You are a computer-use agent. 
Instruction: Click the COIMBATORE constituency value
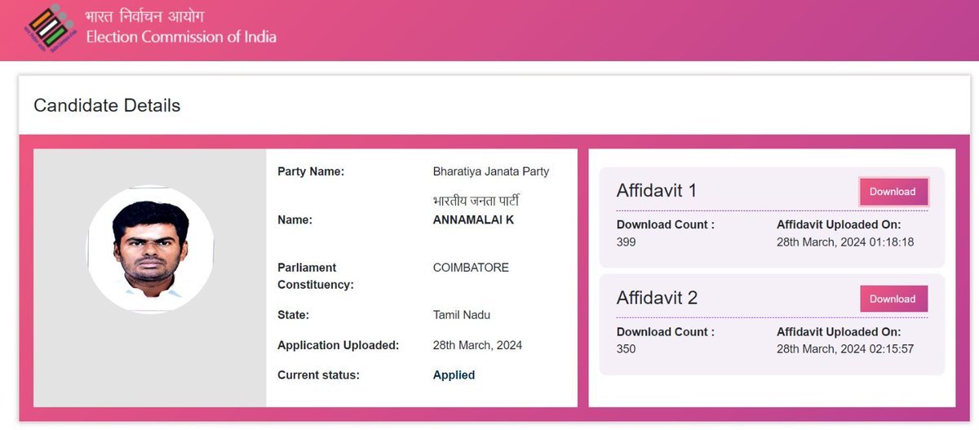(471, 268)
